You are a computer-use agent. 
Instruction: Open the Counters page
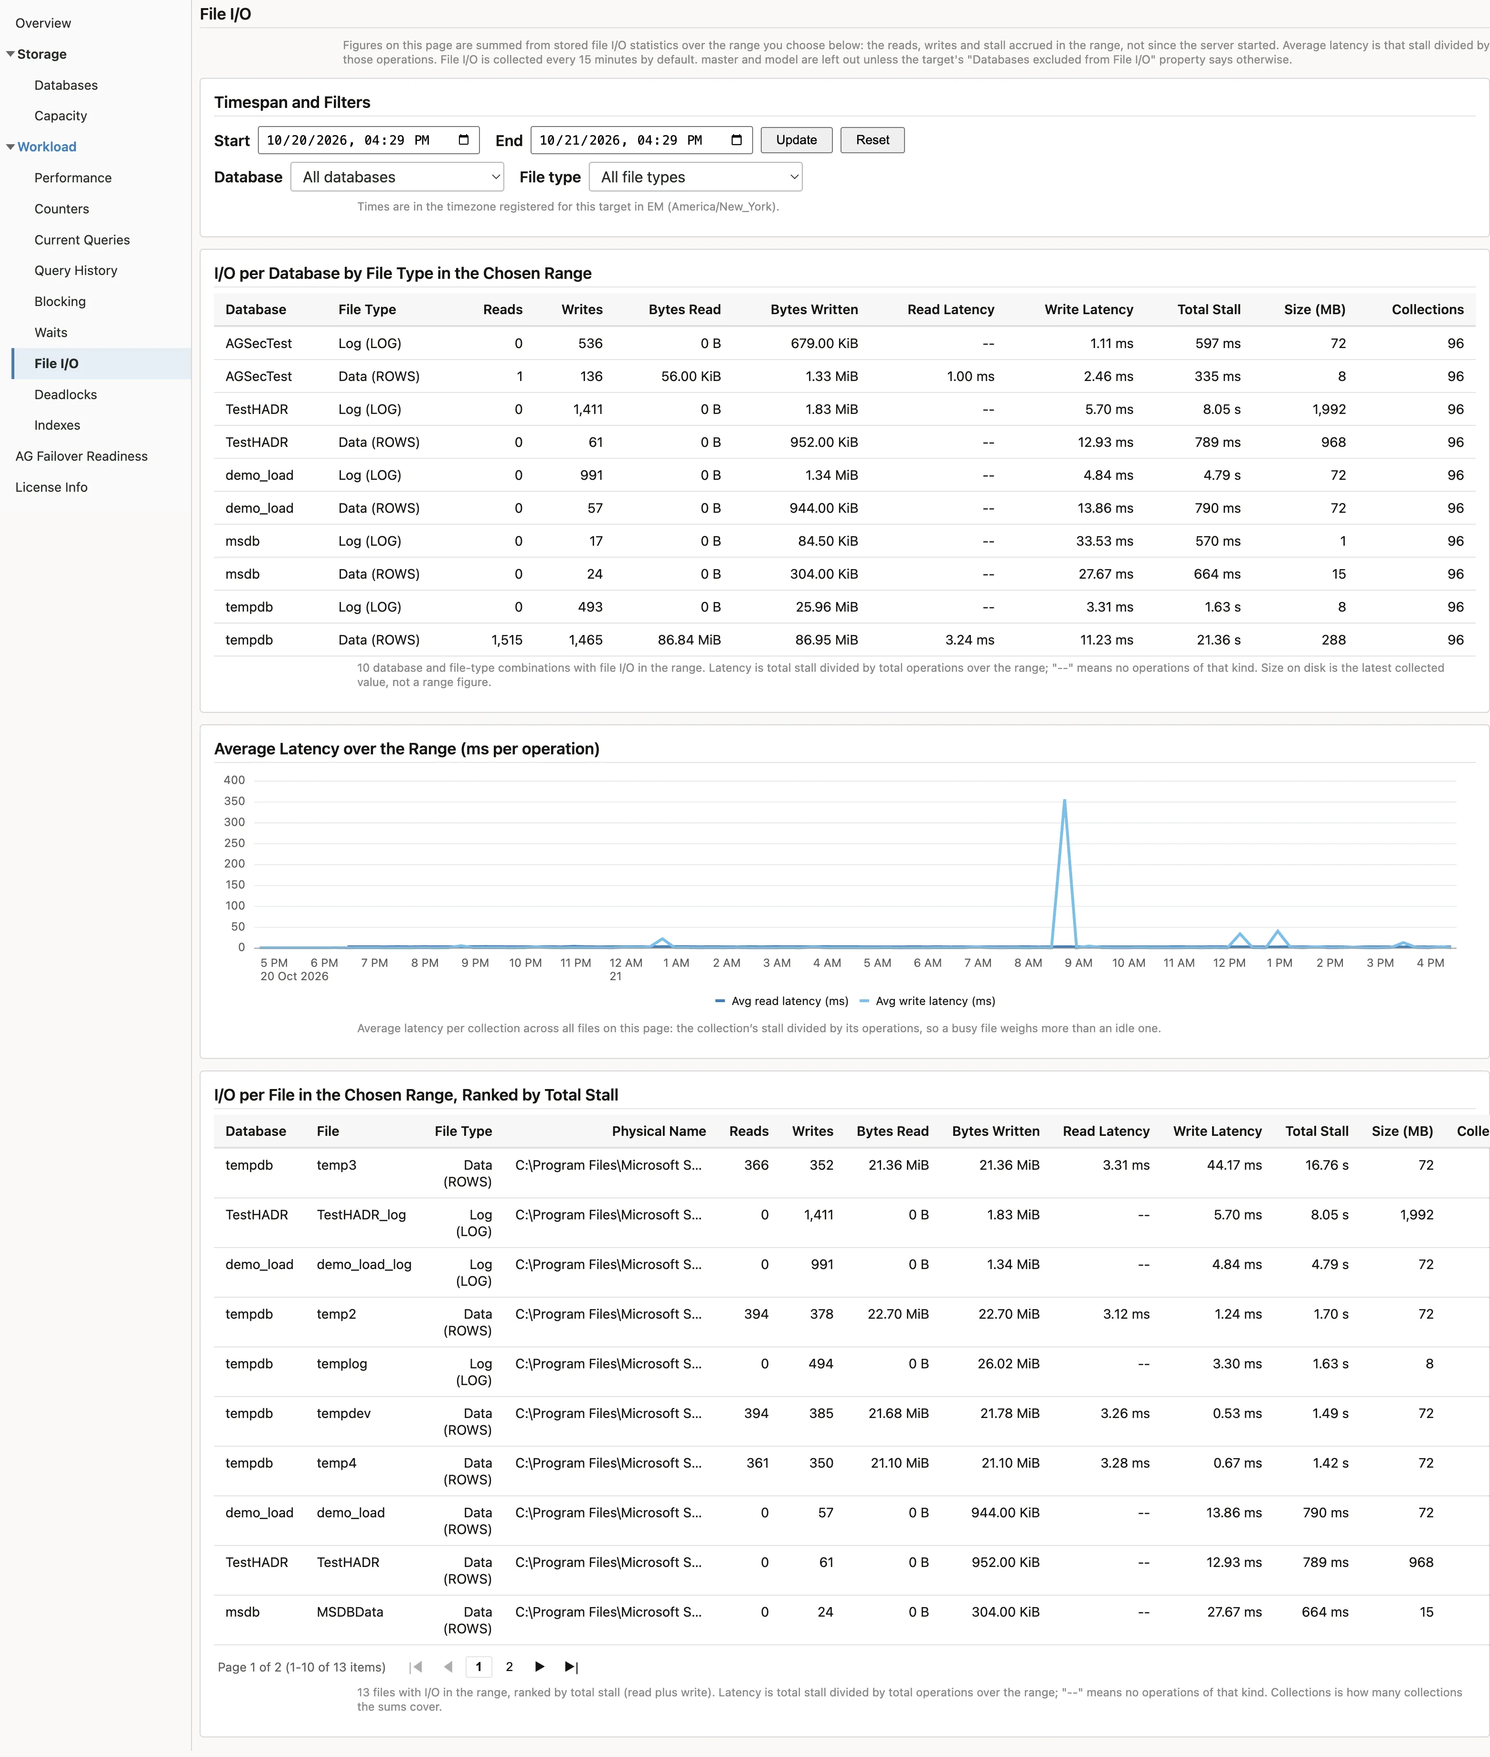pos(62,210)
